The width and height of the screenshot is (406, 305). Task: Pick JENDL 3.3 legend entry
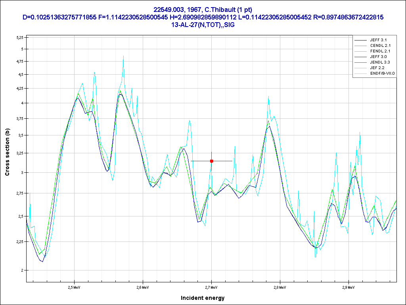pos(380,62)
